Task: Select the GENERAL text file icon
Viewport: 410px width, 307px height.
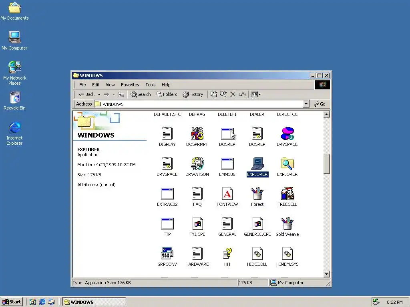Action: [227, 223]
